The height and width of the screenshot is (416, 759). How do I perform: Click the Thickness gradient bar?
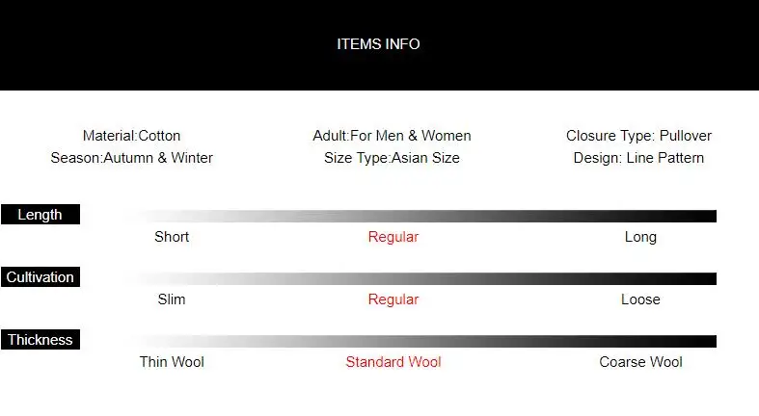tap(421, 341)
